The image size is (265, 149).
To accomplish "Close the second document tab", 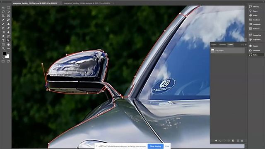I will click(113, 3).
